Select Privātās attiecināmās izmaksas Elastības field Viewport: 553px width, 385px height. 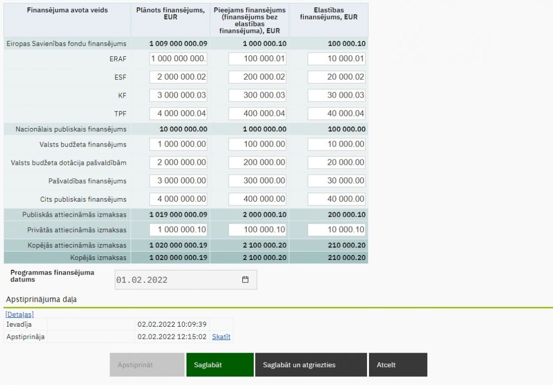point(336,230)
